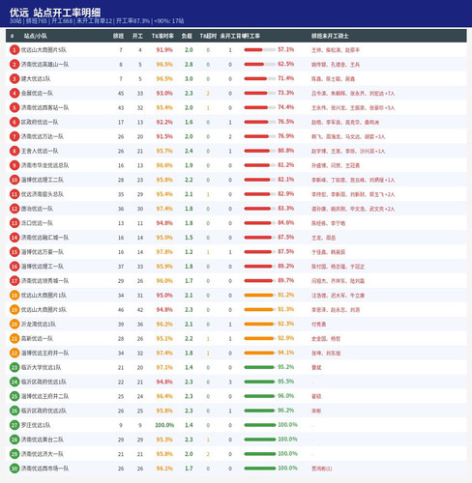Click the 2.8 load value in row 2
Screen dimensions: 472x483
tap(189, 65)
